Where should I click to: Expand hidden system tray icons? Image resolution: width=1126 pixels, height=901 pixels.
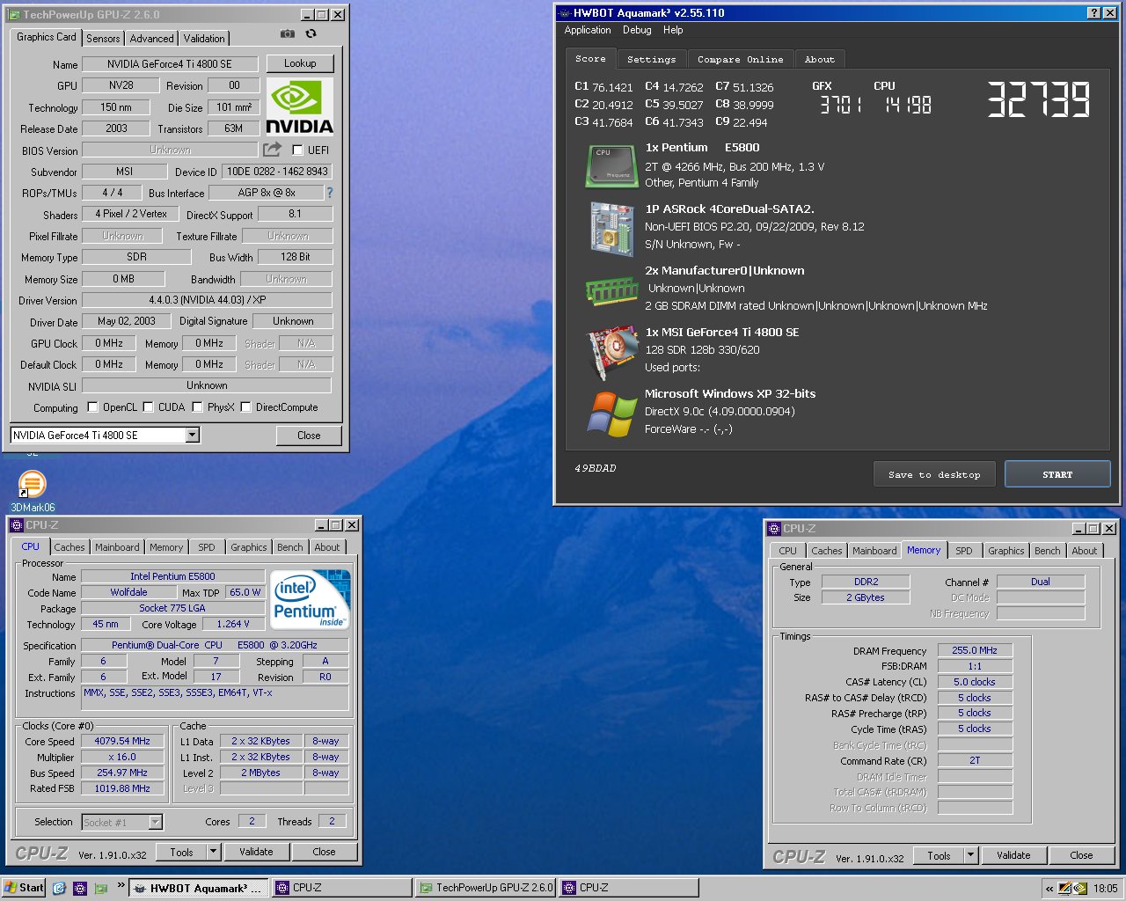click(x=1049, y=889)
